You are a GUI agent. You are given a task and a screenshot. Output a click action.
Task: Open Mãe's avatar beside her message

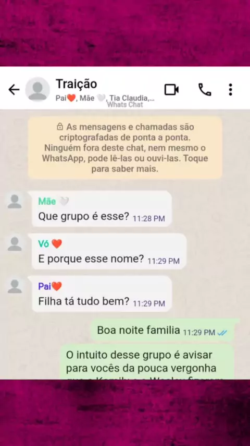(x=15, y=202)
